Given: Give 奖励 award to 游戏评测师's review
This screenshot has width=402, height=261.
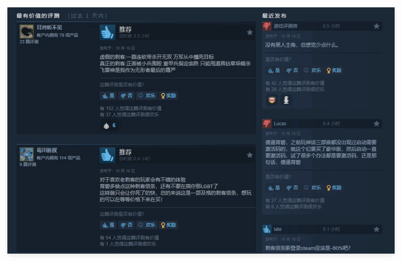Looking at the screenshot, I should tap(334, 70).
